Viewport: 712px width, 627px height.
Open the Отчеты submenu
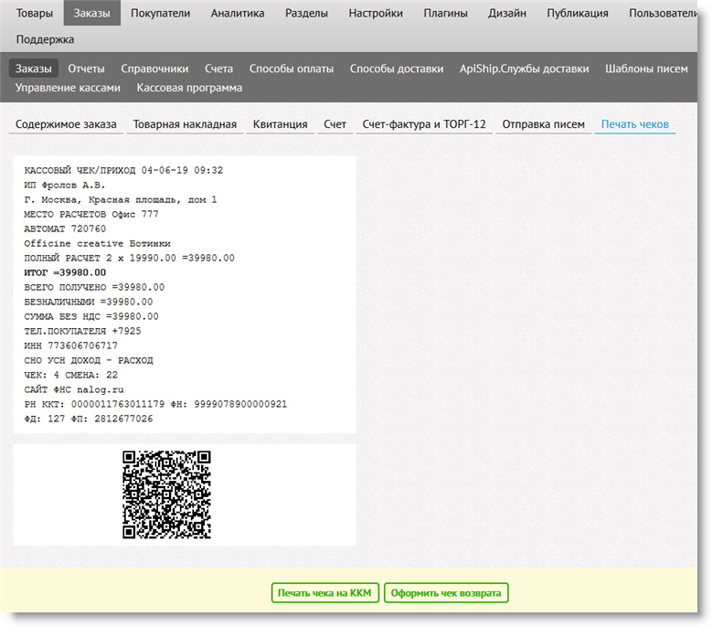click(86, 69)
